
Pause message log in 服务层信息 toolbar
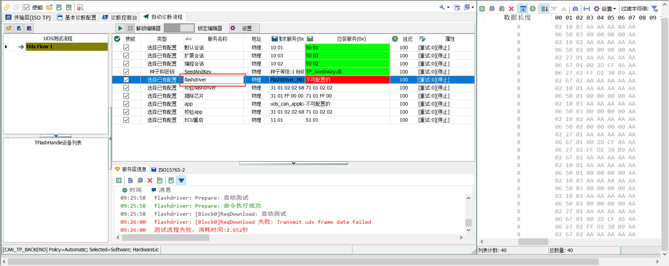point(119,180)
